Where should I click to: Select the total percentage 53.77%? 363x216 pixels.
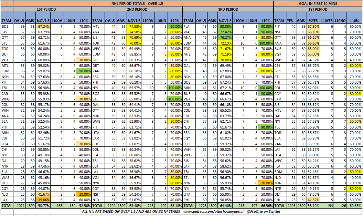click(x=43, y=206)
